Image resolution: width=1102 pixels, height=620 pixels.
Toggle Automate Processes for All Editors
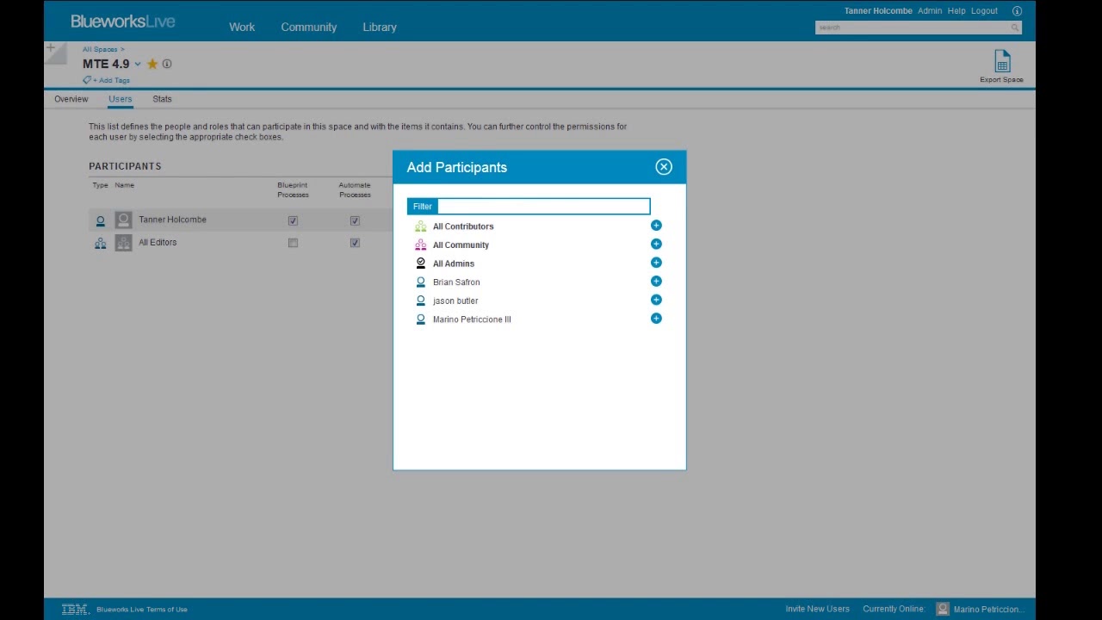tap(355, 243)
